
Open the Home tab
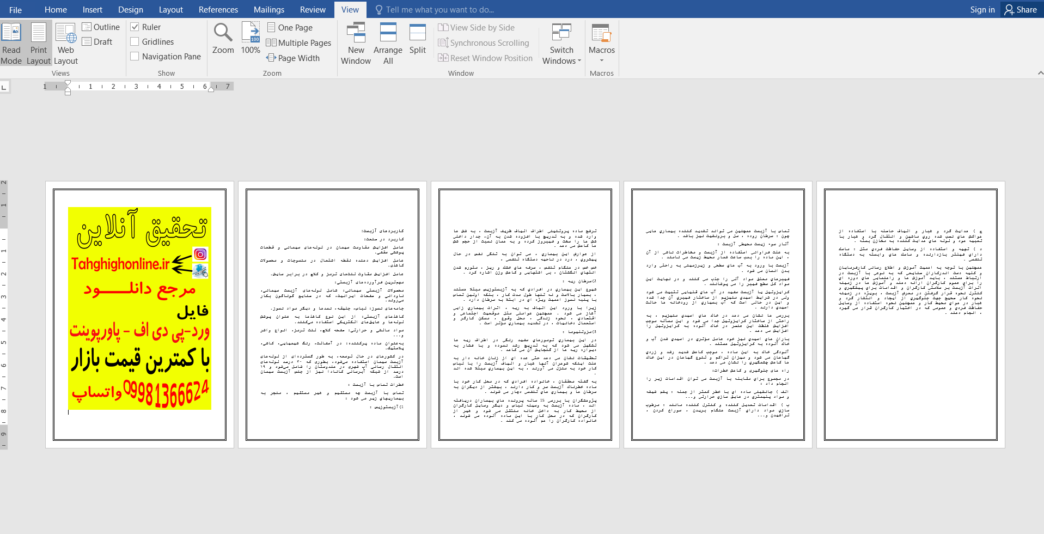click(56, 9)
